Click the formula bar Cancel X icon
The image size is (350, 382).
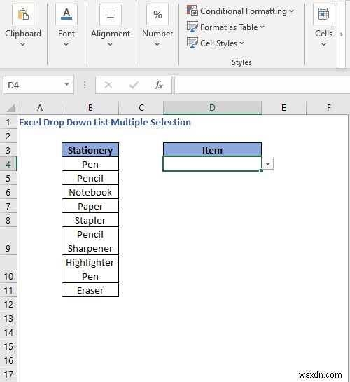point(108,85)
